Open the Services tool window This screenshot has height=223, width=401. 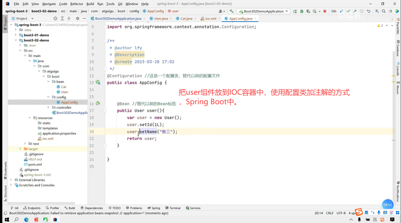point(193,208)
